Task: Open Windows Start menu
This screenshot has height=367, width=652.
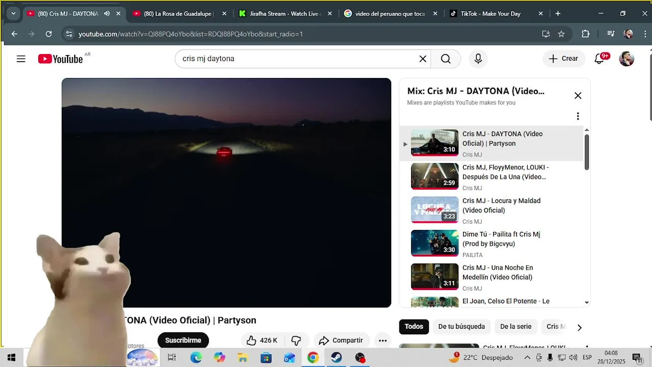Action: 11,358
